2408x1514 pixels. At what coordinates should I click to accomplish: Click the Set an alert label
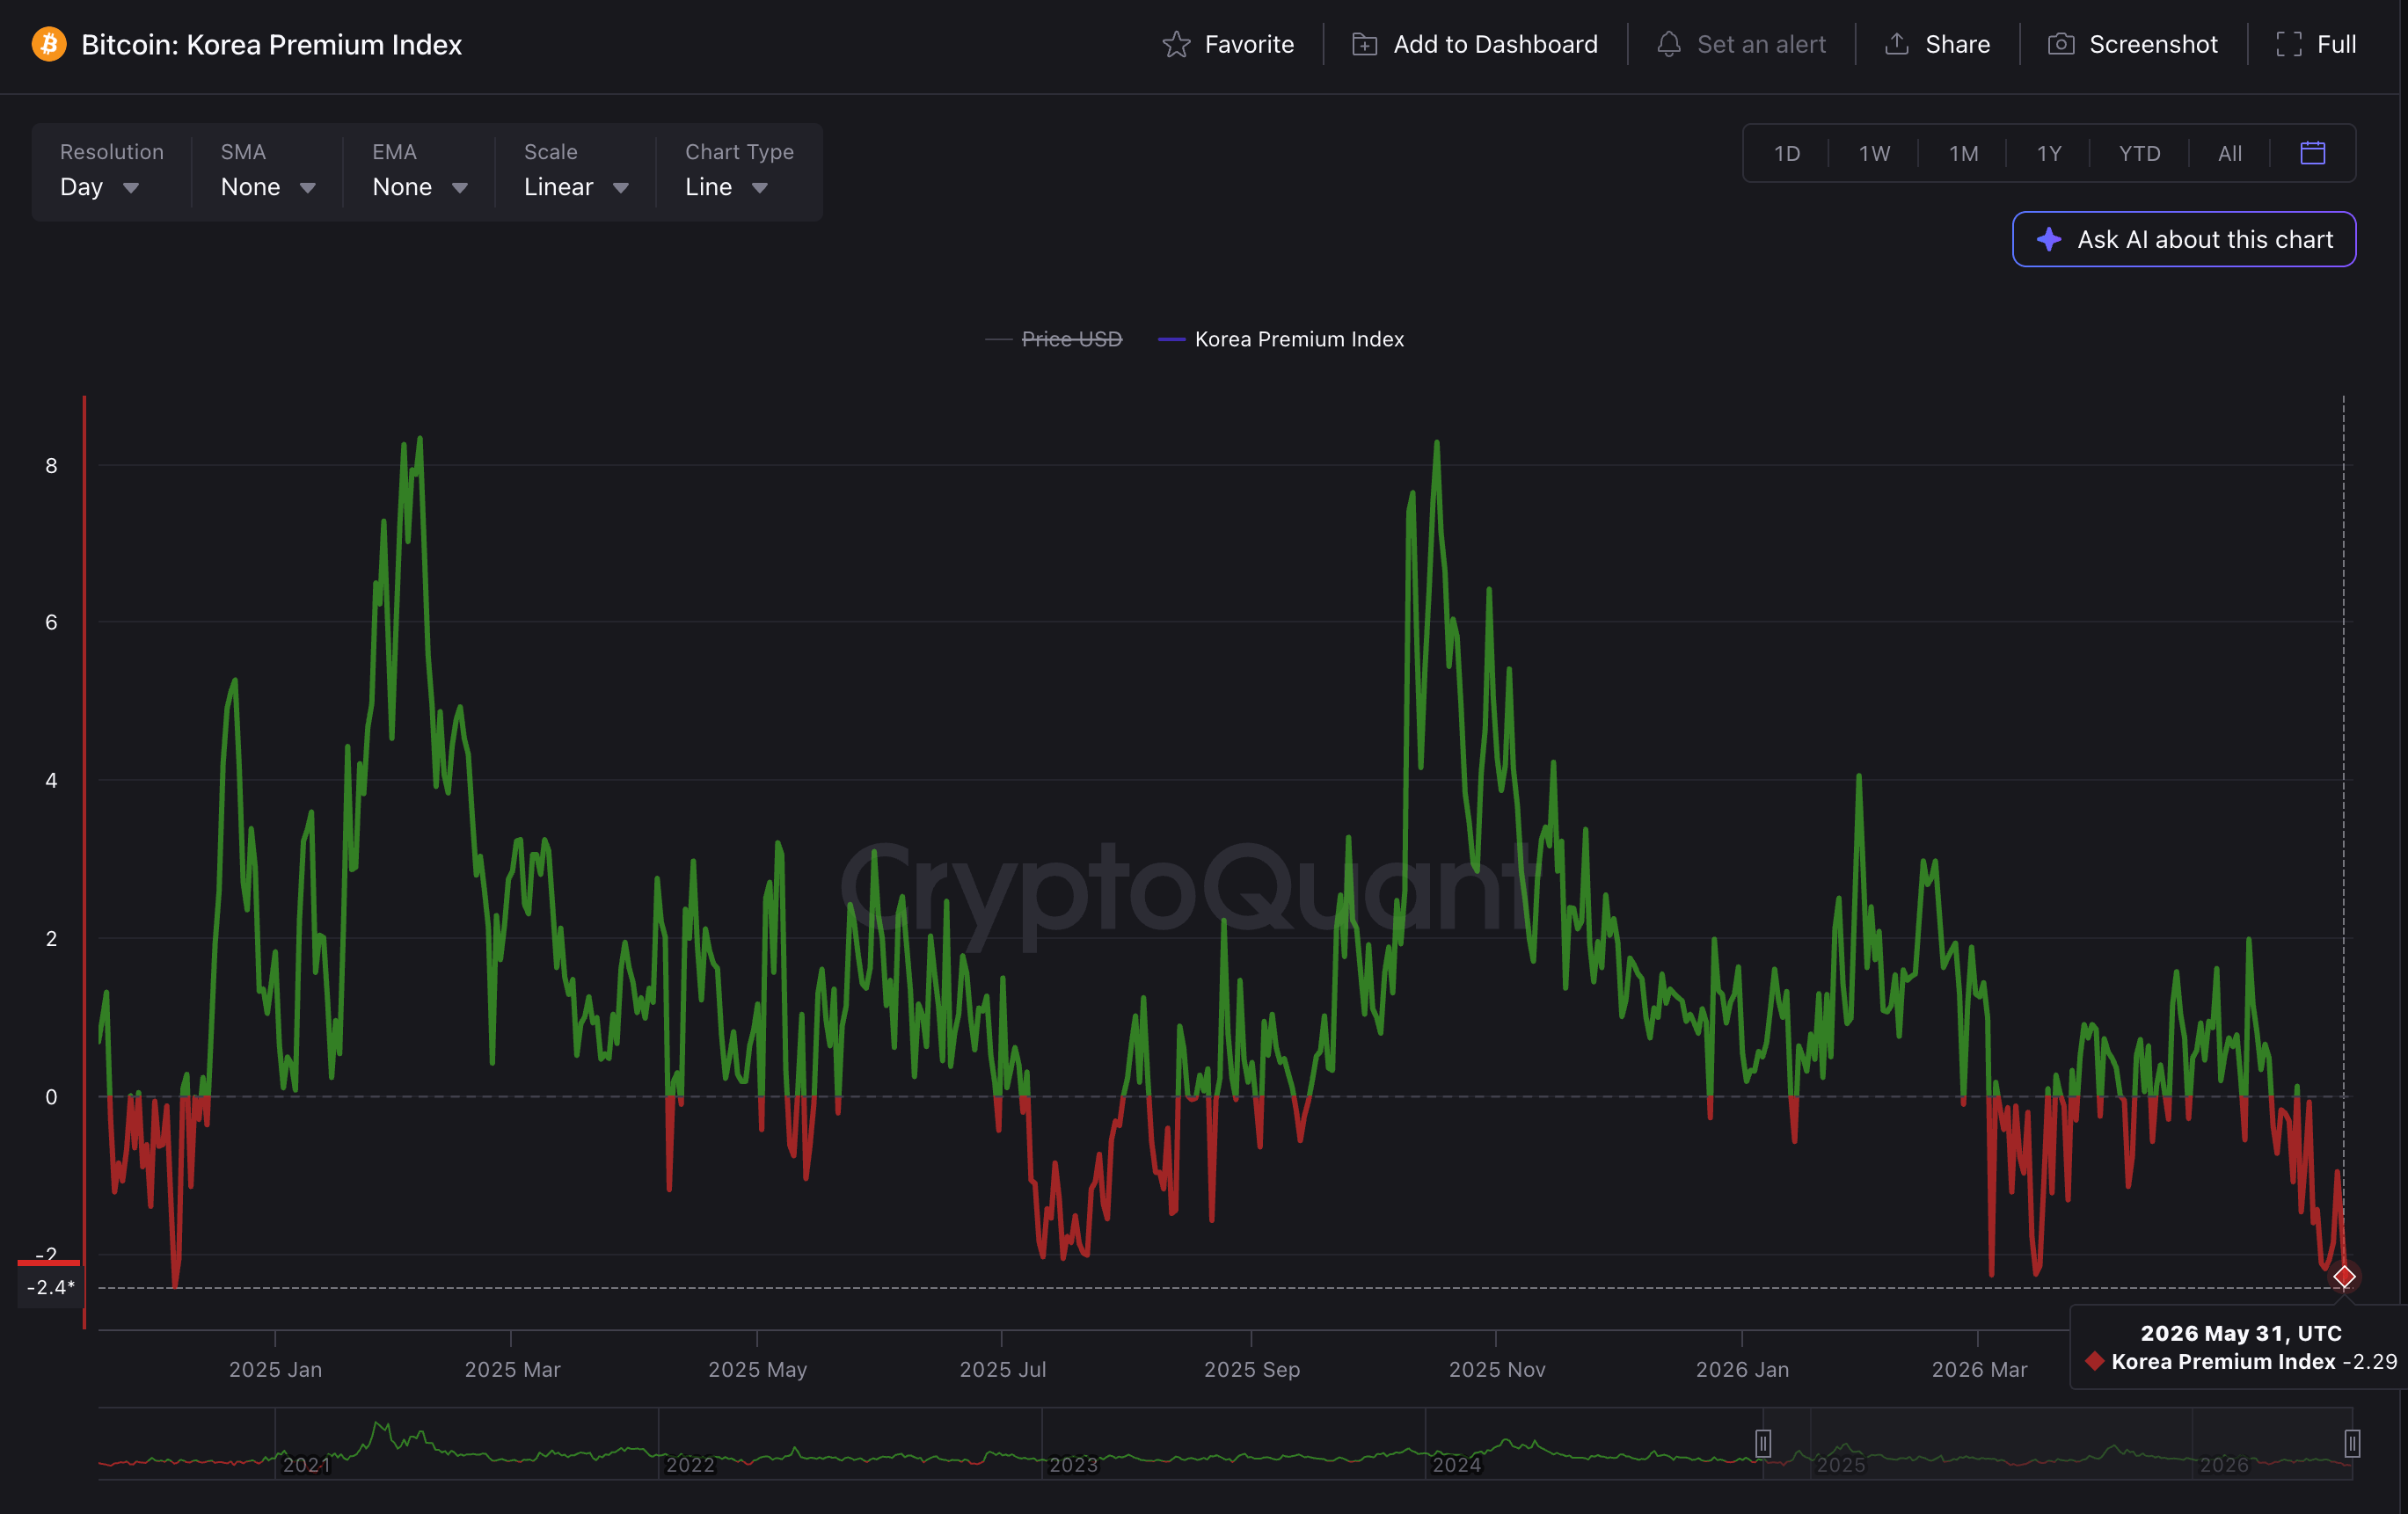(x=1761, y=44)
